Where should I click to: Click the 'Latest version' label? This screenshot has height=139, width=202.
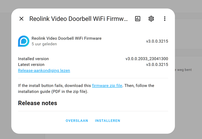31,64
